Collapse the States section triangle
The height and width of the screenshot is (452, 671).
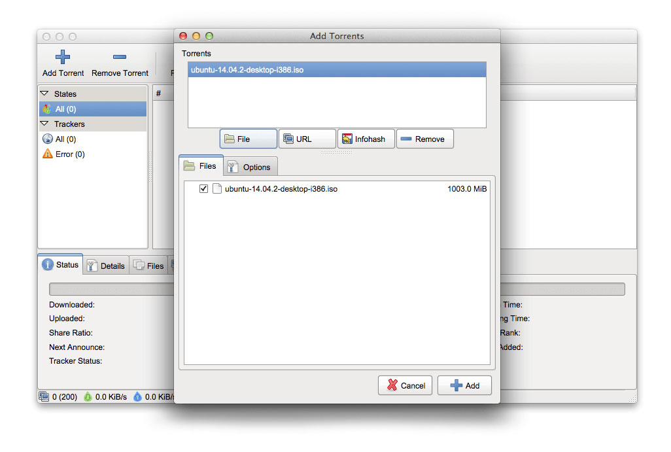click(44, 93)
